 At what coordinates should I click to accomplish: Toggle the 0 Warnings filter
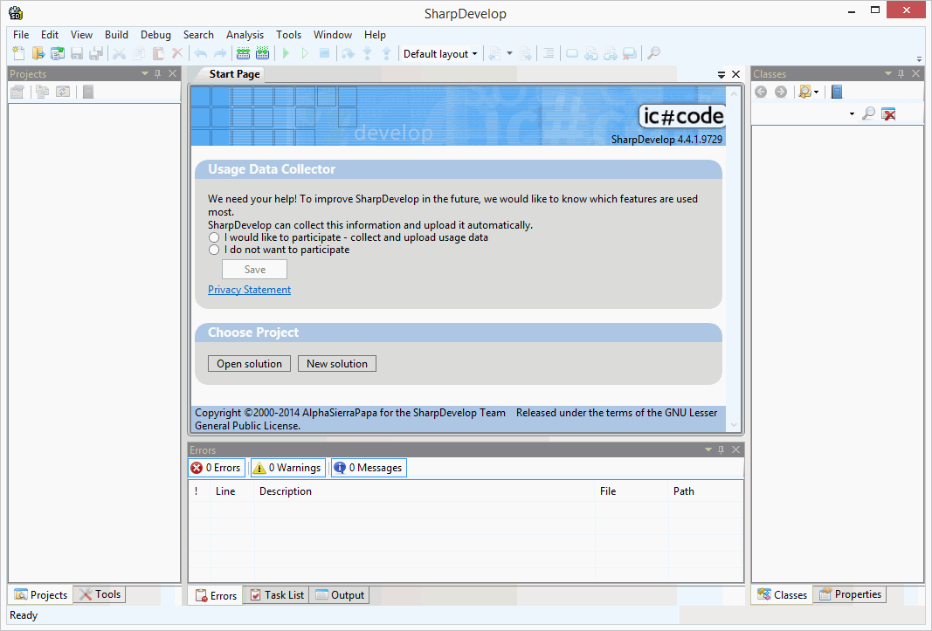pyautogui.click(x=287, y=468)
